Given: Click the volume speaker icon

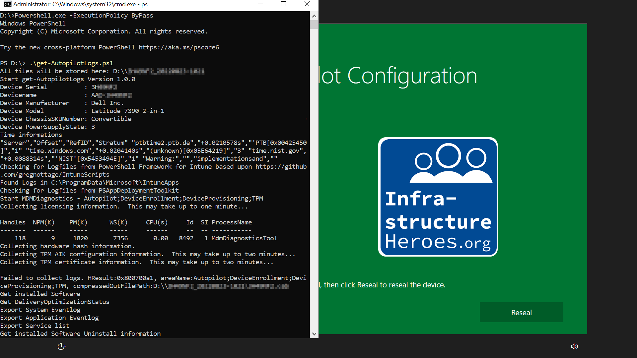Looking at the screenshot, I should 574,346.
